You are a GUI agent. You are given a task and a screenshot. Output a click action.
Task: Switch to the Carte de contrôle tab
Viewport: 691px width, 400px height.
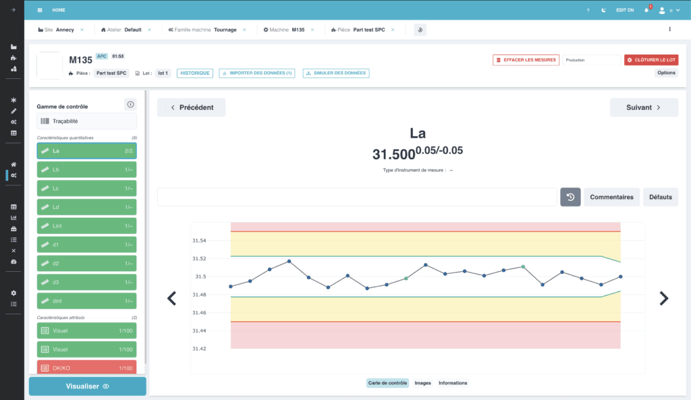(x=387, y=383)
